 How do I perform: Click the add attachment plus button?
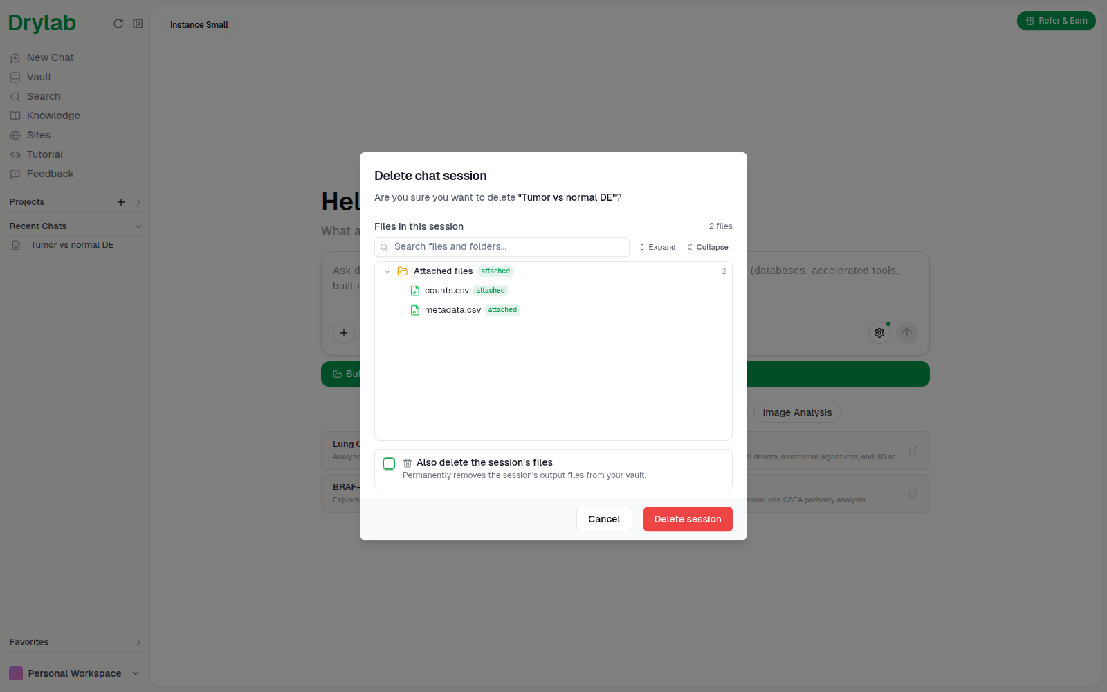click(344, 333)
